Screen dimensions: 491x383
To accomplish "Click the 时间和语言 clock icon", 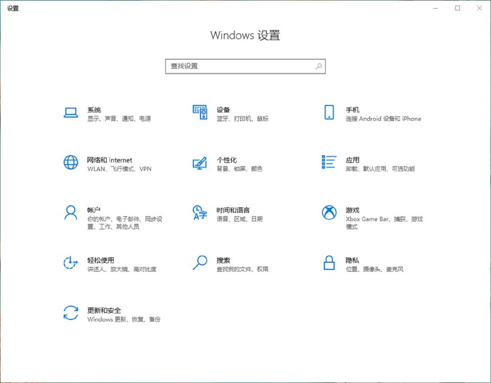I will [199, 212].
